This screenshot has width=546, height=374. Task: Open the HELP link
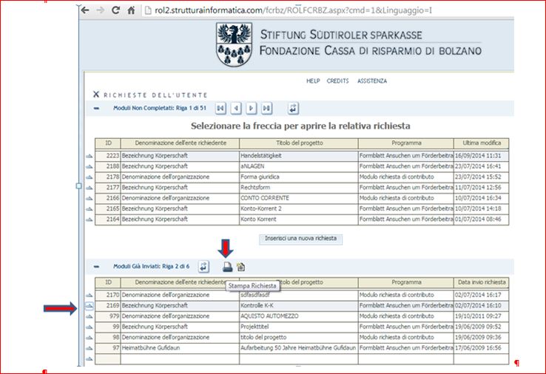pyautogui.click(x=313, y=81)
